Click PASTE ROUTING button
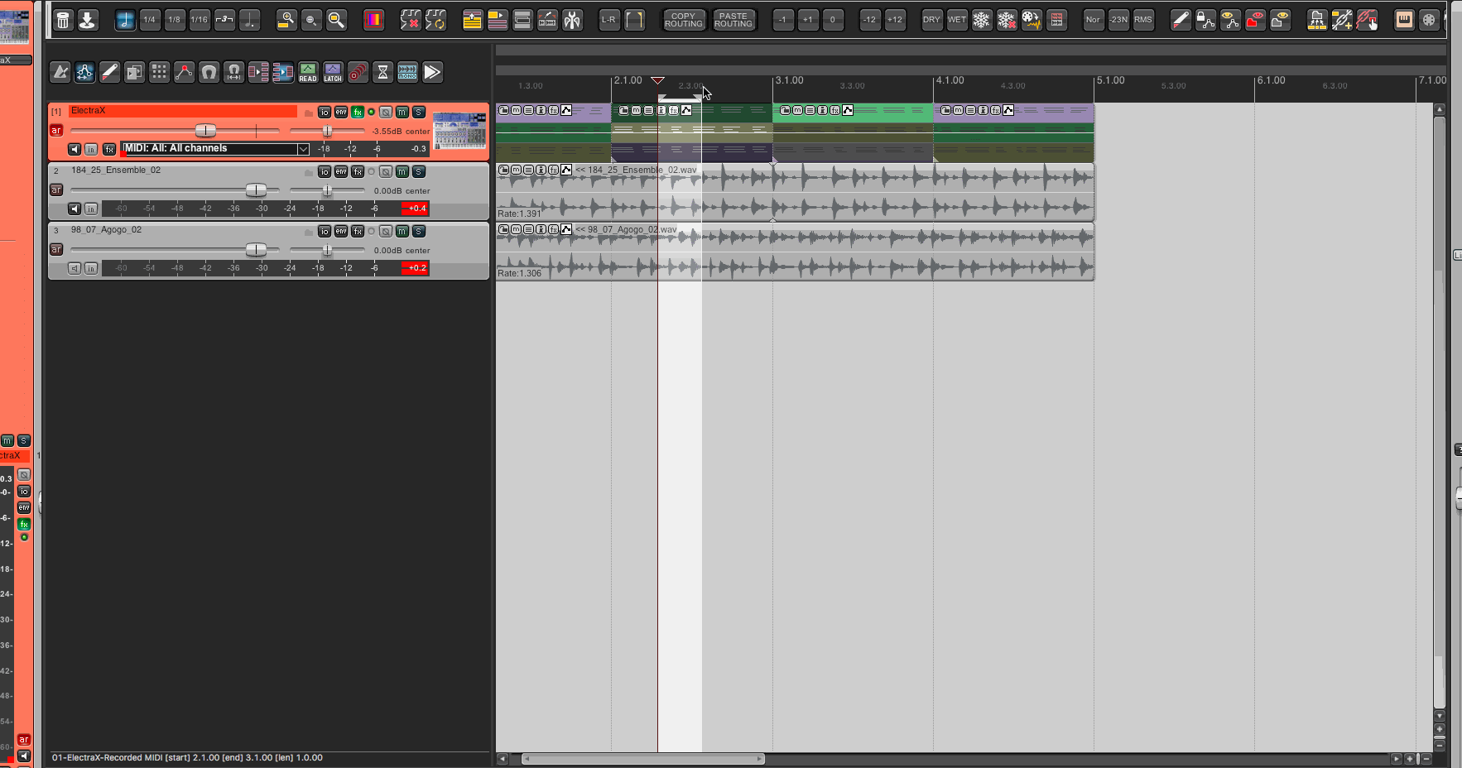 [x=733, y=20]
